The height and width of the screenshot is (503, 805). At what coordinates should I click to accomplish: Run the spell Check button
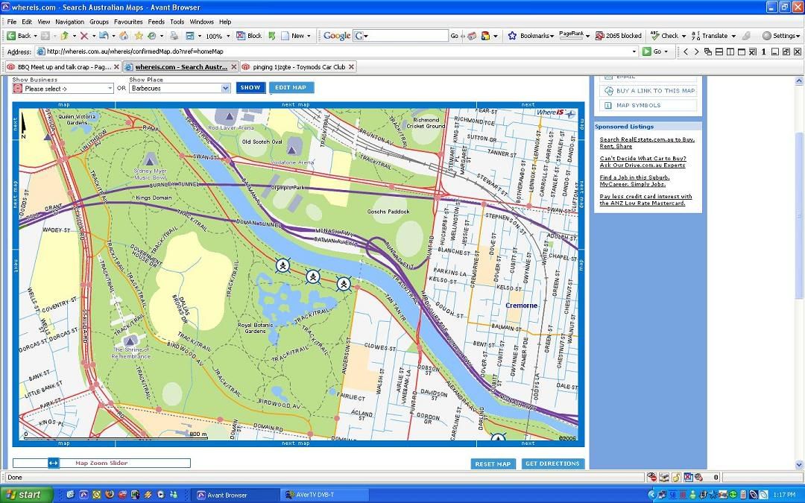pyautogui.click(x=664, y=36)
